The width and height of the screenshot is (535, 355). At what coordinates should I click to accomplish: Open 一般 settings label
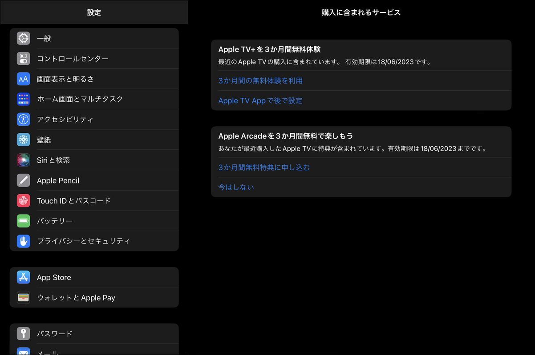(44, 39)
